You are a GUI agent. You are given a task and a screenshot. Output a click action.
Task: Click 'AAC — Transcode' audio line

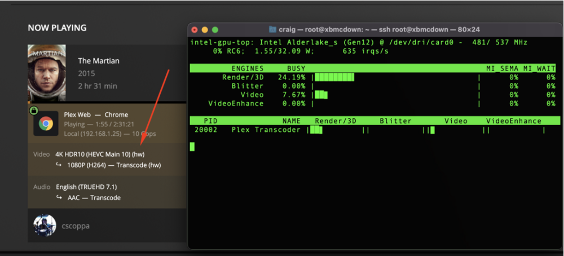(94, 198)
